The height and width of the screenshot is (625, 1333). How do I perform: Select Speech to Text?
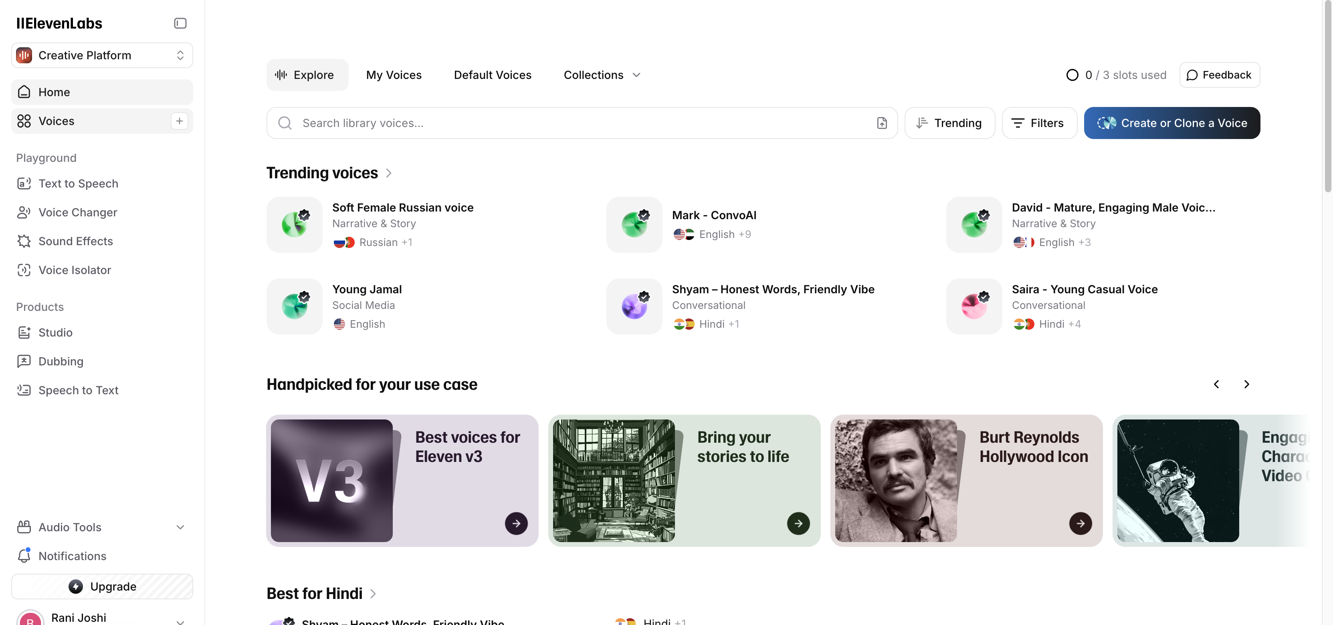coord(79,389)
